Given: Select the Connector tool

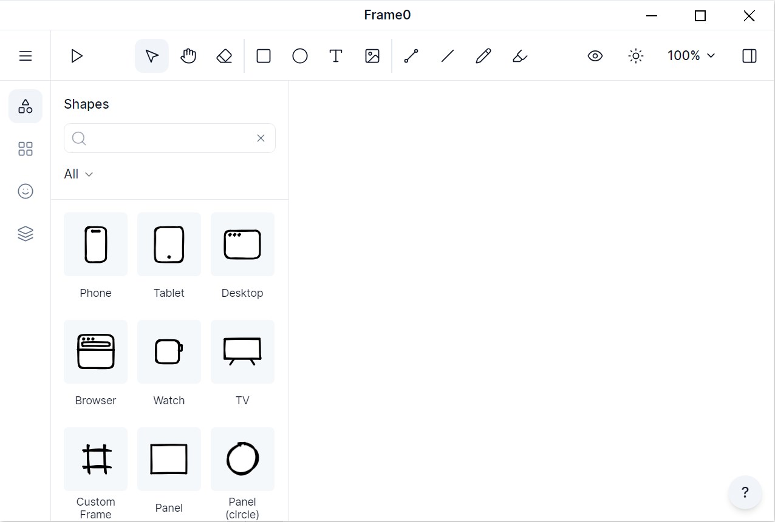Looking at the screenshot, I should 411,56.
